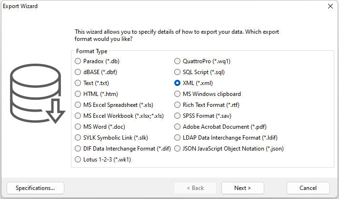
Task: Click the Next > button
Action: [x=242, y=188]
